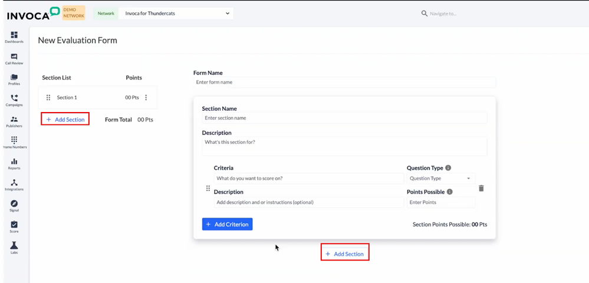
Task: Open Section 1 three-dot menu
Action: point(146,98)
